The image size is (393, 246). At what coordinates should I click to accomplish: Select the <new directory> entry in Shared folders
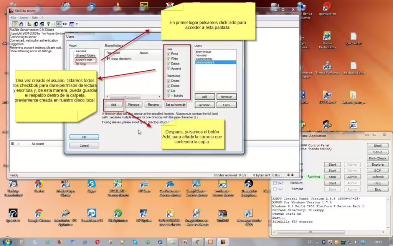[121, 59]
